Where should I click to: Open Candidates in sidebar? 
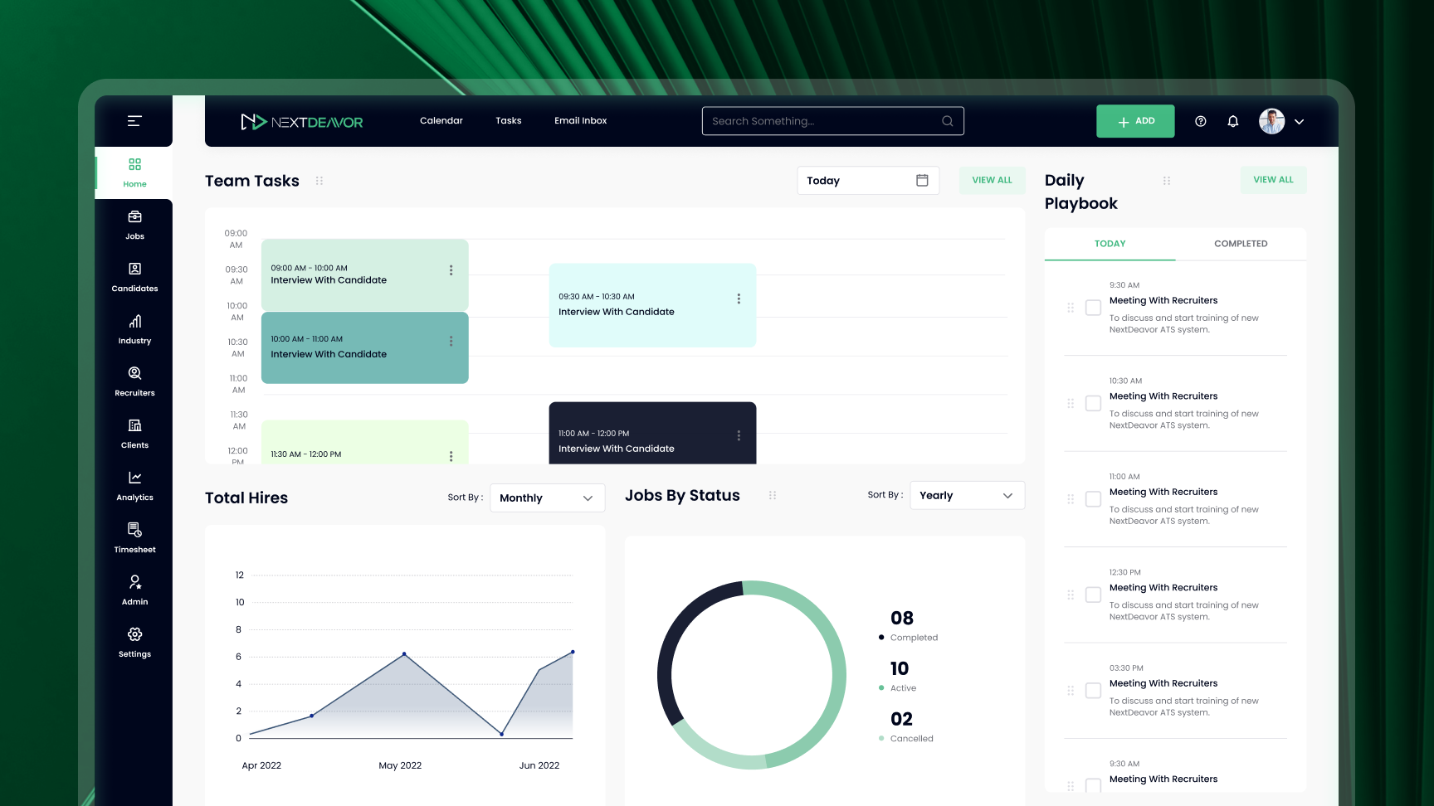coord(134,277)
